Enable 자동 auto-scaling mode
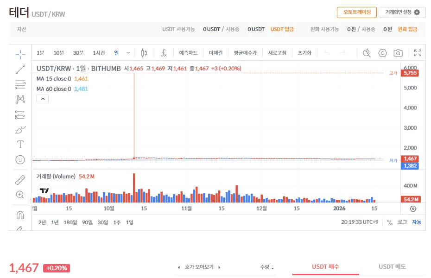Screen dimensions: 431x278 416,222
